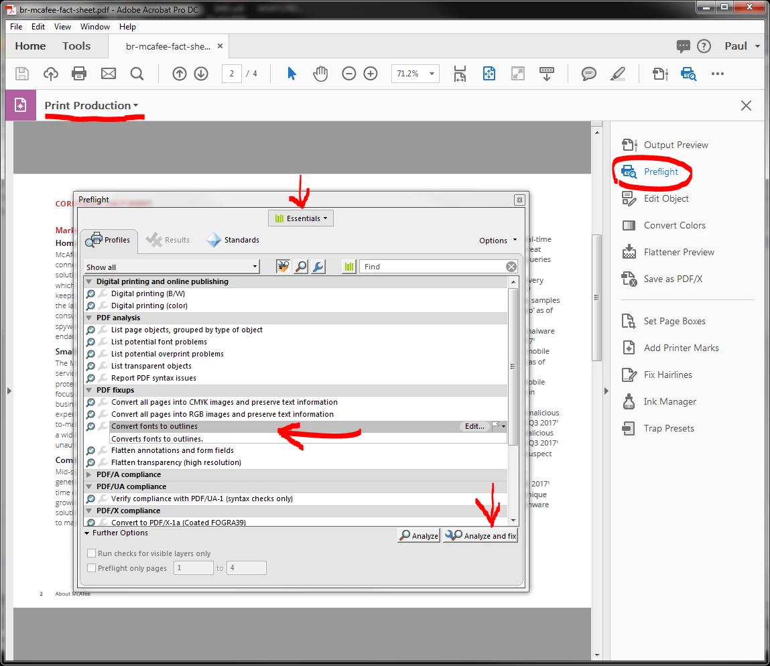Expand the PDF/A compliance group
Image resolution: width=770 pixels, height=666 pixels.
pyautogui.click(x=89, y=474)
